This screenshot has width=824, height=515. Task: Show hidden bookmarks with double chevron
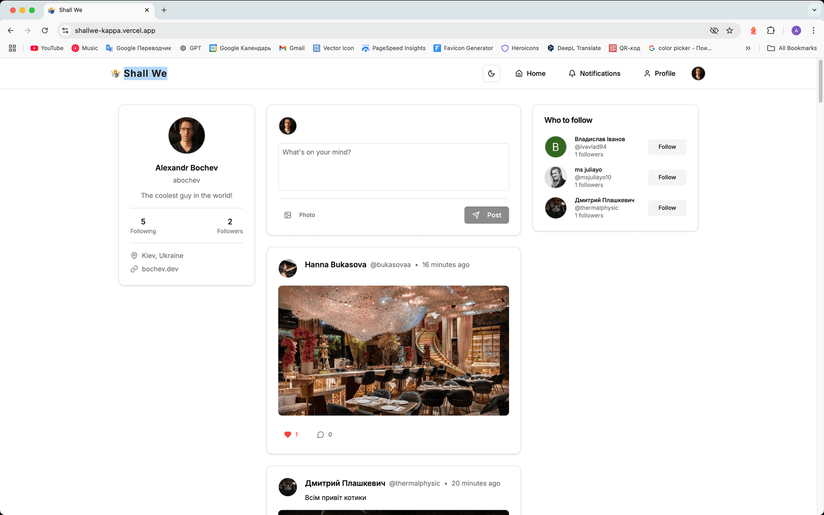pyautogui.click(x=748, y=48)
